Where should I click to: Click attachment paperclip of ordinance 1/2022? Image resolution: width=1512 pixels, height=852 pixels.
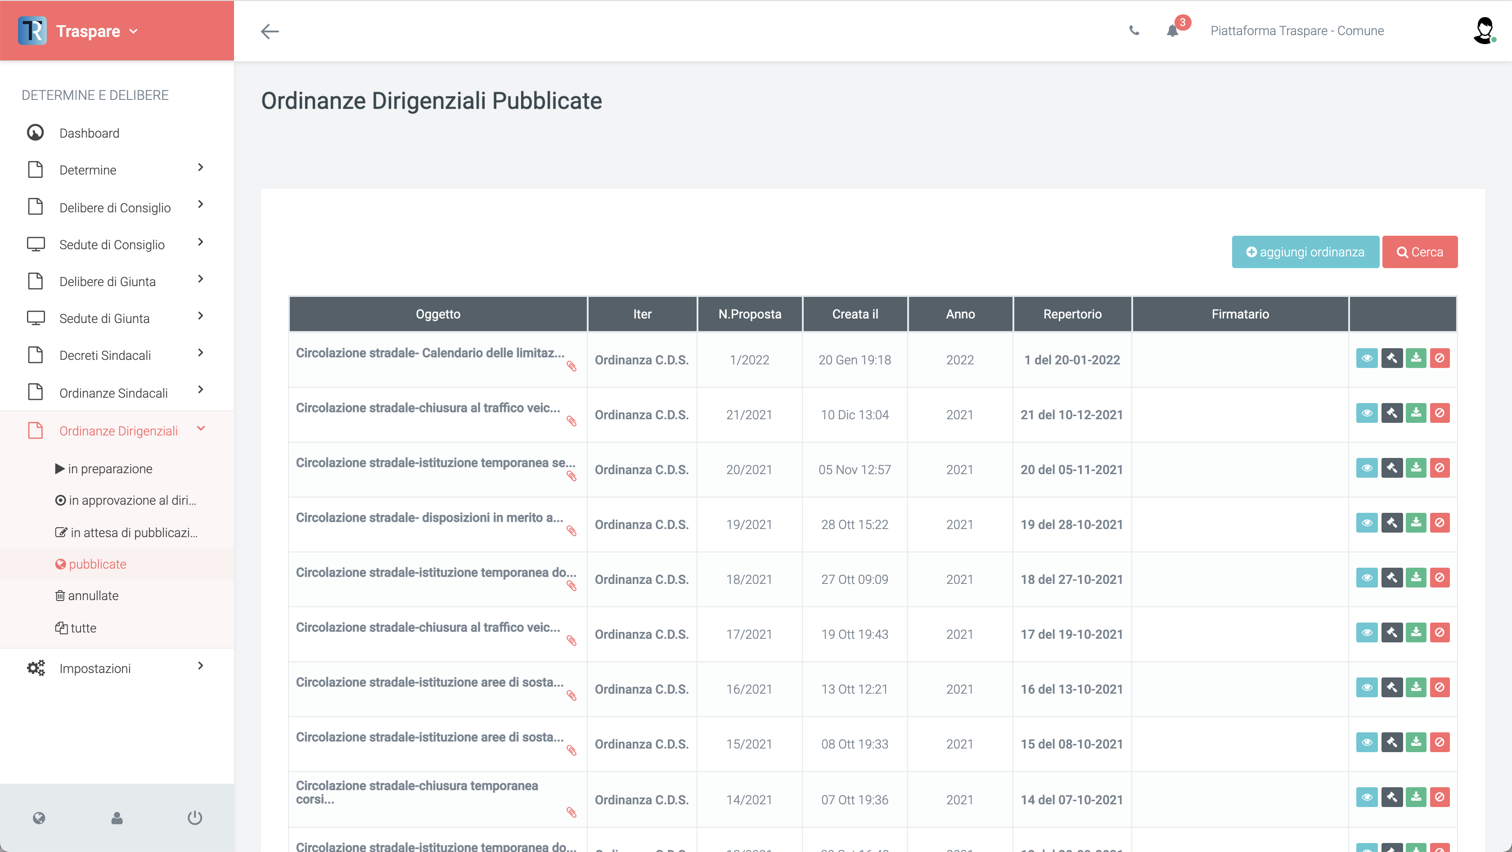(571, 367)
